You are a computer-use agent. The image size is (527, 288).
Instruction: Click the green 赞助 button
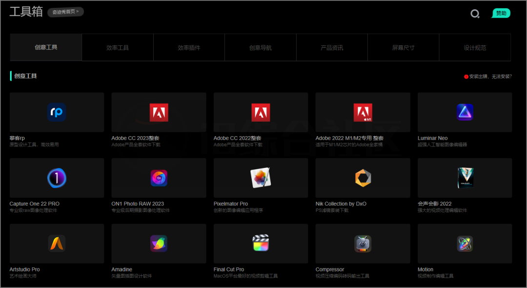[x=501, y=13]
